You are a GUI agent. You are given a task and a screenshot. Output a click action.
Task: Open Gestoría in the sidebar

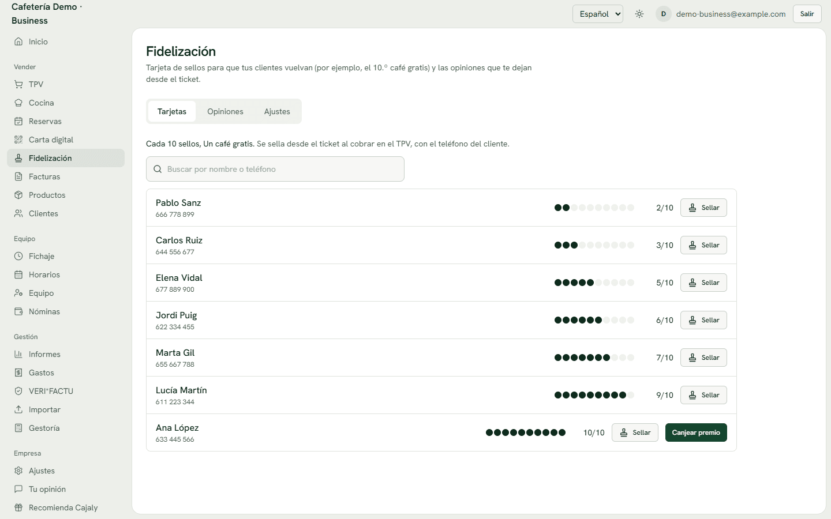pos(66,428)
